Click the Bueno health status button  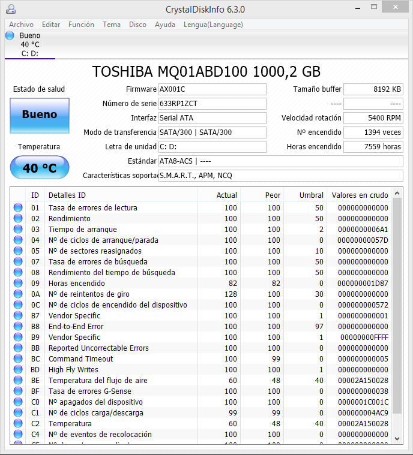[40, 116]
